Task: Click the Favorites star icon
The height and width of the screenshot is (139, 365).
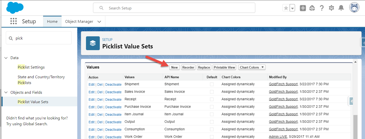Action: pos(286,8)
